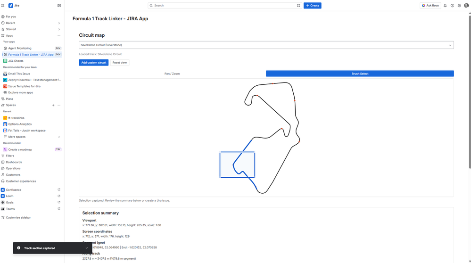Click the "Screen coordinates" label
This screenshot has height=263, width=471.
pos(97,231)
